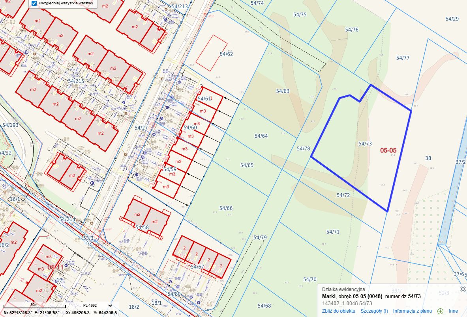Click the 'Działka ewidencyjna' popup heading

(343, 289)
